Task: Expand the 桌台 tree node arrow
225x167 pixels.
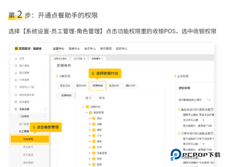Action: [x=90, y=119]
